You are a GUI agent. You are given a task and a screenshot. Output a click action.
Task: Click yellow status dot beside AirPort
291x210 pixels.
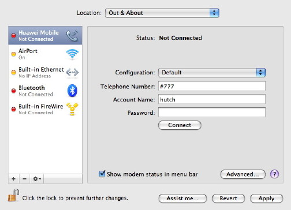(x=13, y=54)
